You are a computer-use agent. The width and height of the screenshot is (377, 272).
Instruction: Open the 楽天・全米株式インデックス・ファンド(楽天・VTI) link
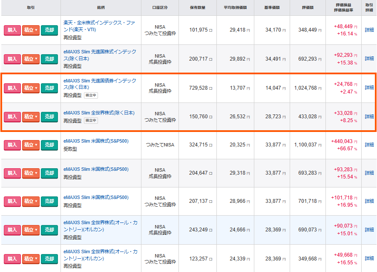tap(99, 26)
